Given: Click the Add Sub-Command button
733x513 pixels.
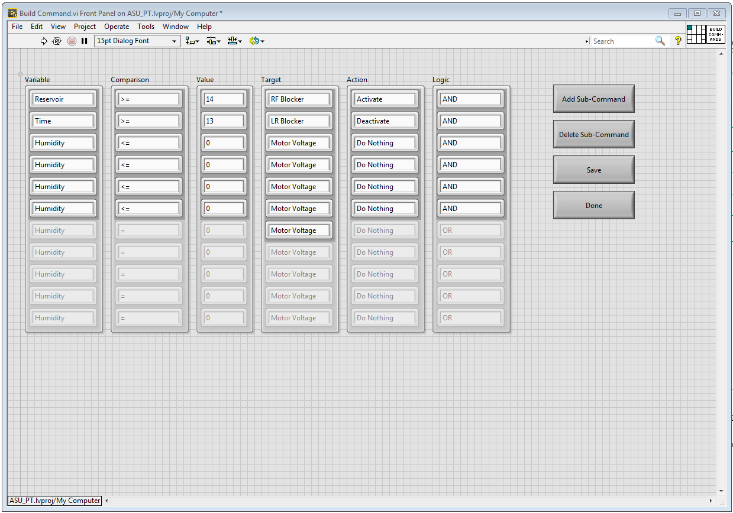Looking at the screenshot, I should (x=593, y=99).
